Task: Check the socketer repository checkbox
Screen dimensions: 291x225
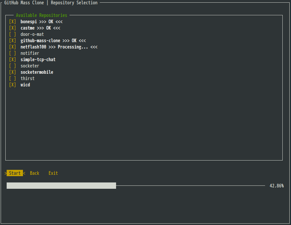Action: pyautogui.click(x=13, y=66)
